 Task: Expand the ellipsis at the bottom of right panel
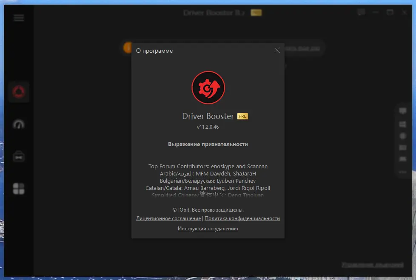(402, 172)
